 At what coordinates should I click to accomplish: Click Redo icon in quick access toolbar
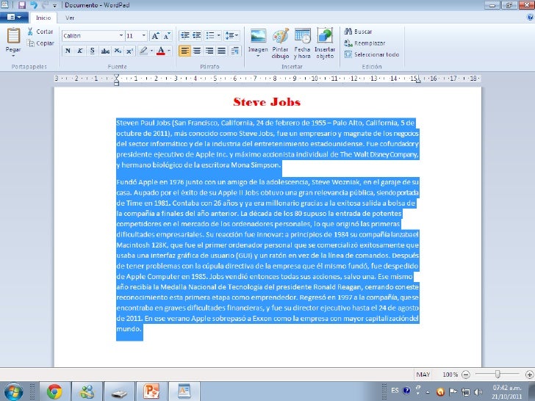45,5
